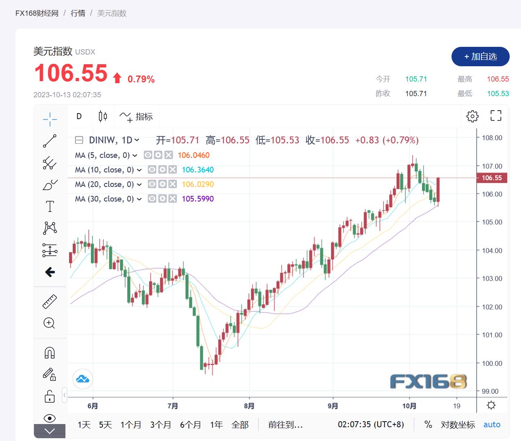Collapse the indicator legend list
The width and height of the screenshot is (521, 441).
click(79, 140)
